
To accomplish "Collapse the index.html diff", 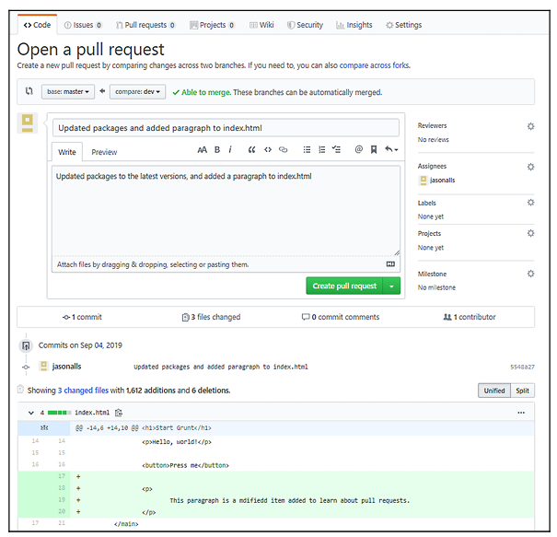I will point(30,413).
